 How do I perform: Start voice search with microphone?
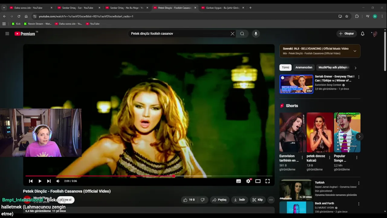256,34
